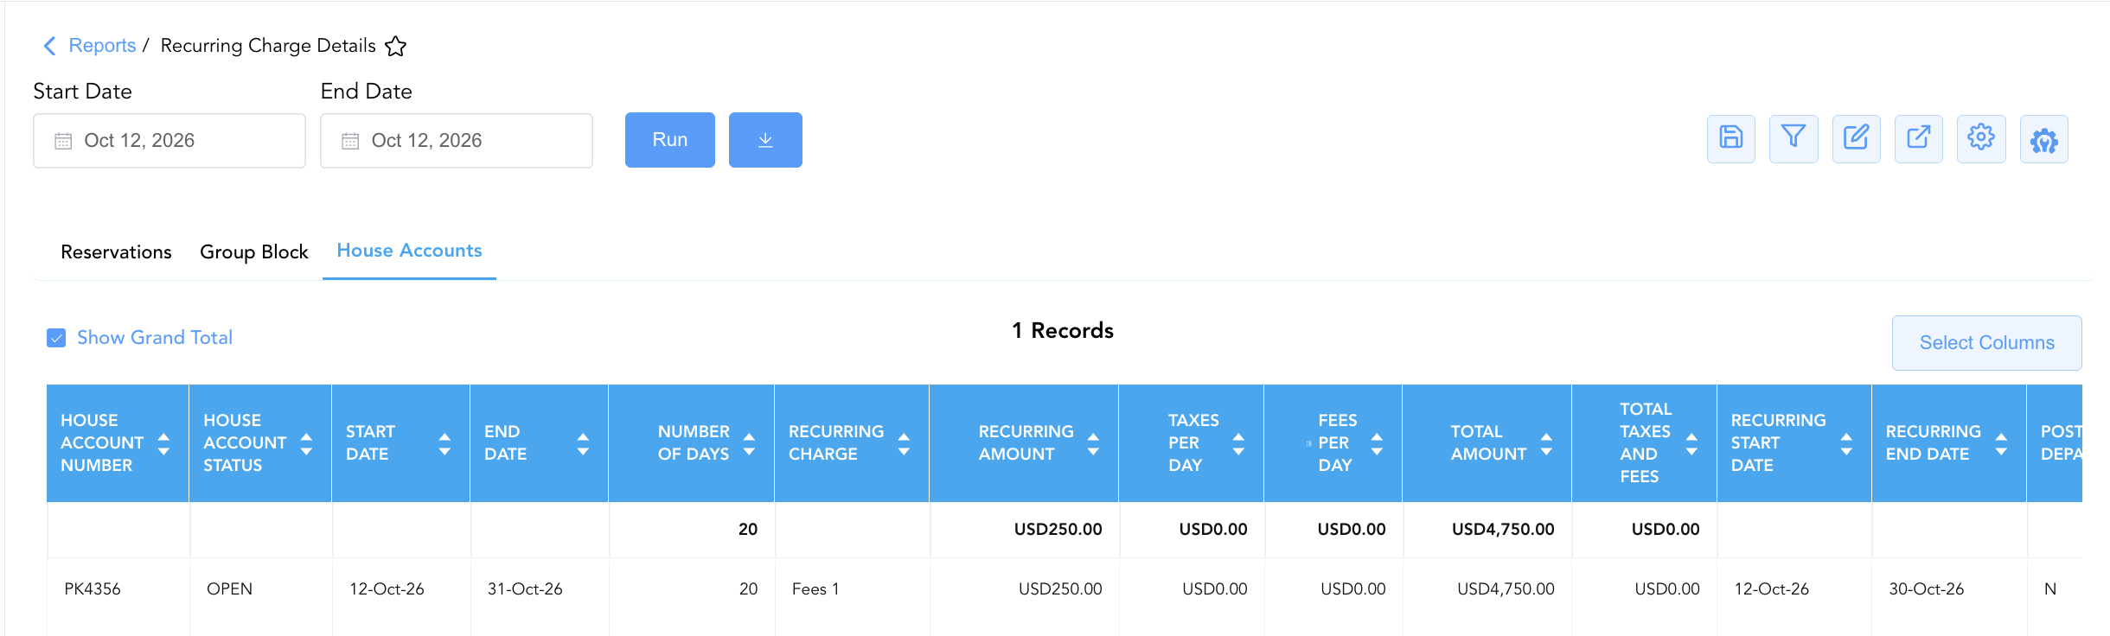Click the 30-Oct-26 recurring end date cell

coord(1926,589)
